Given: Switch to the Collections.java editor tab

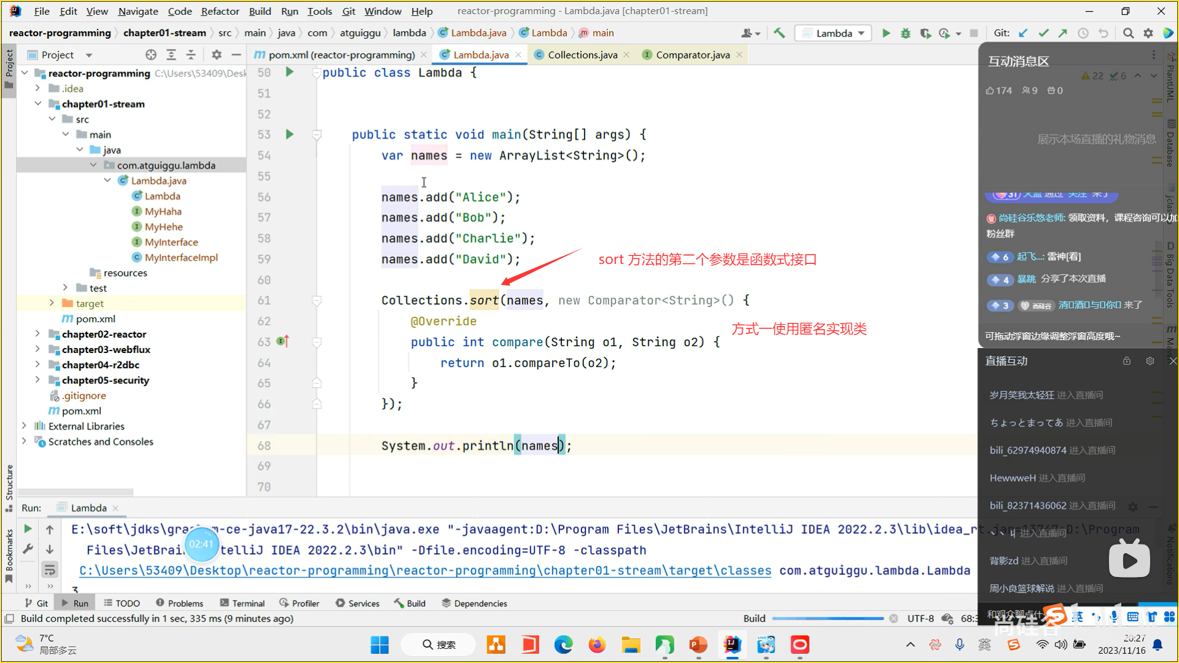Looking at the screenshot, I should [x=582, y=55].
